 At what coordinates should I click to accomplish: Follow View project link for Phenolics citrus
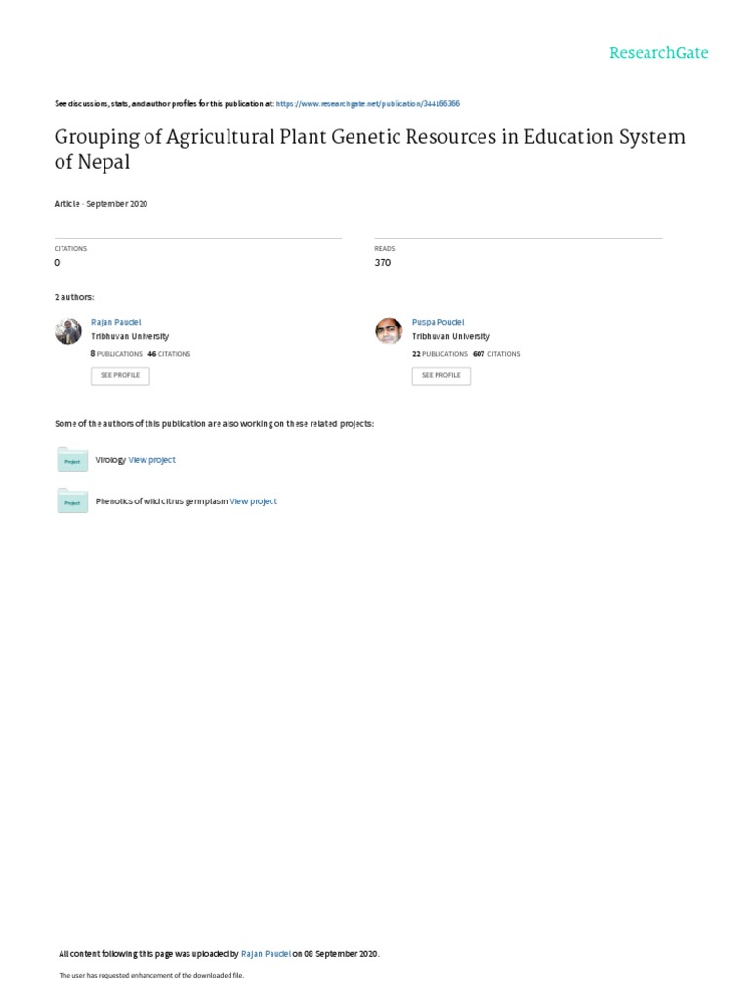pos(254,501)
